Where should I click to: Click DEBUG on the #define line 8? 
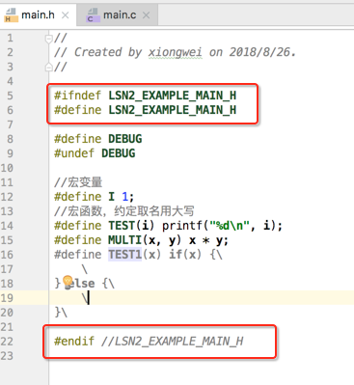pos(125,139)
